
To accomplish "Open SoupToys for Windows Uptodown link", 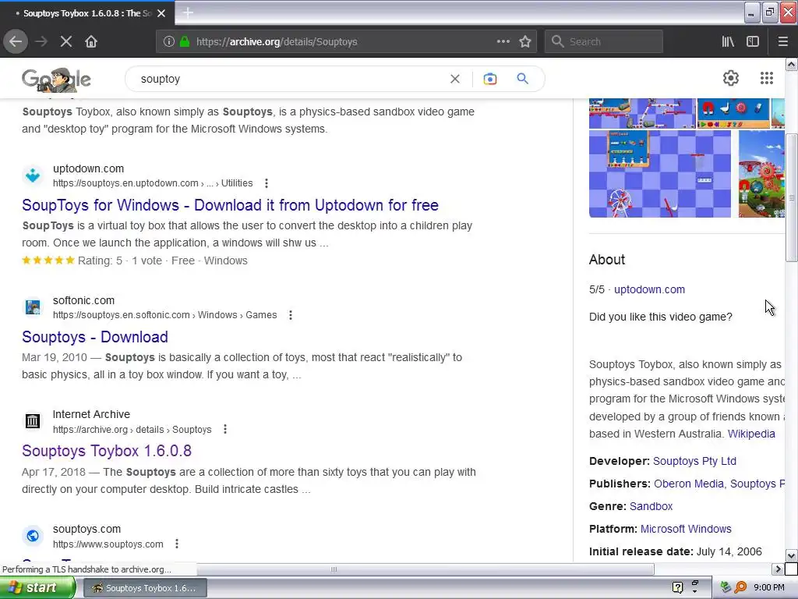I will point(230,205).
